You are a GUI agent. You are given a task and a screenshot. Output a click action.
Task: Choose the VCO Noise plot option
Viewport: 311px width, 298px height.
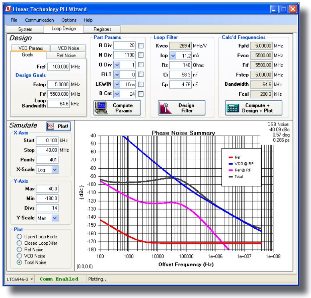tap(19, 256)
